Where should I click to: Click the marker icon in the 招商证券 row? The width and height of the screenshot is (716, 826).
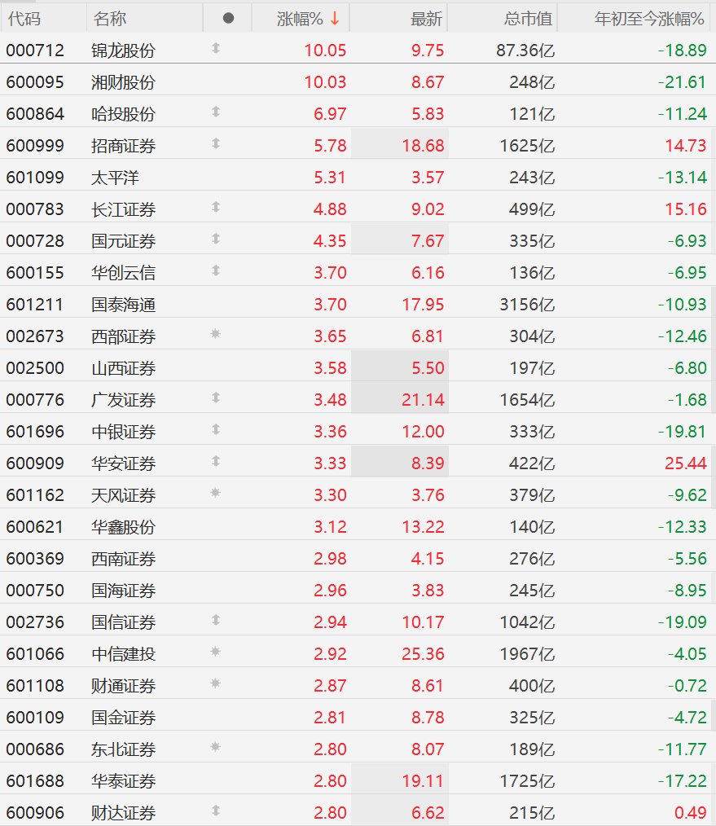216,143
